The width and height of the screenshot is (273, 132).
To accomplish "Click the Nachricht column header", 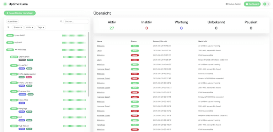I will click(x=203, y=41).
